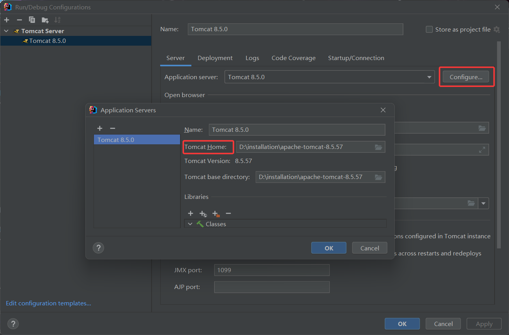
Task: Select Tomcat 8.5.0 in the run configurations tree
Action: [76, 41]
